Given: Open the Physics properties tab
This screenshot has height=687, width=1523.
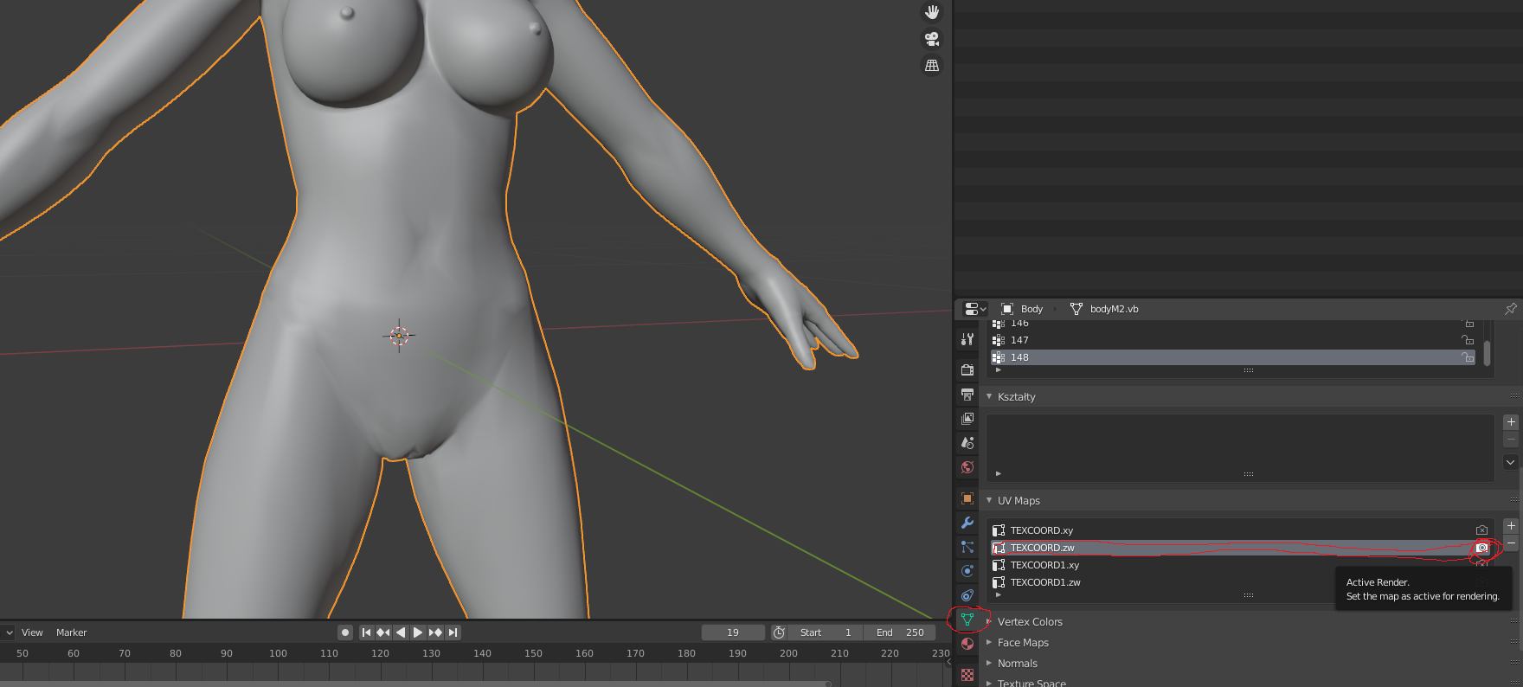Looking at the screenshot, I should 967,571.
